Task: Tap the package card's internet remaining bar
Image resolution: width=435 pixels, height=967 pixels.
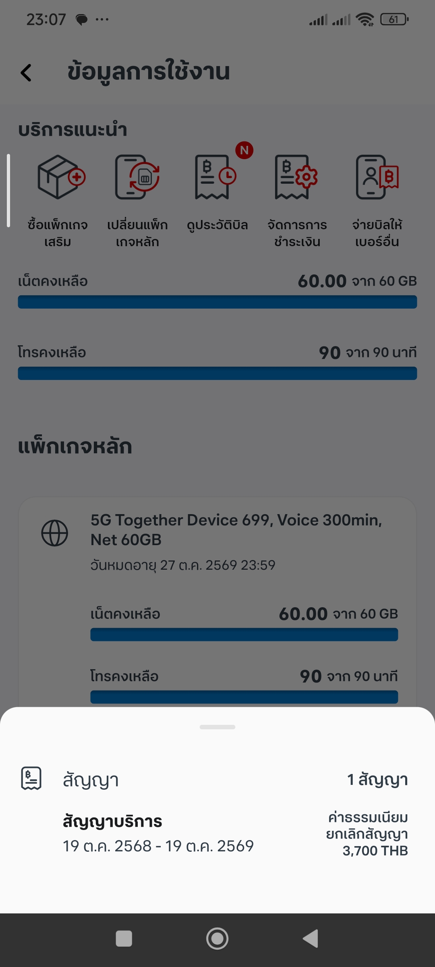Action: point(244,635)
